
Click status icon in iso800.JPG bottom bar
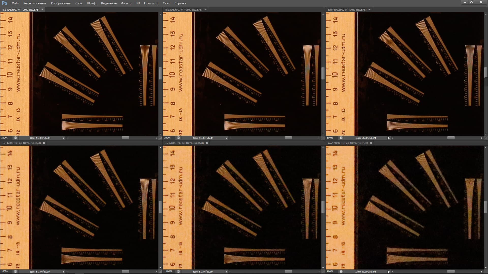[178, 138]
